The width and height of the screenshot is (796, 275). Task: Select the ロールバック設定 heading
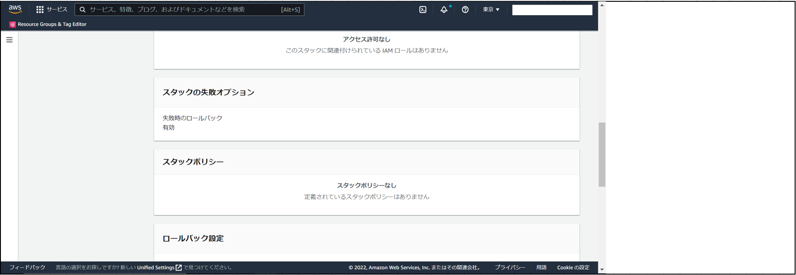pos(193,238)
